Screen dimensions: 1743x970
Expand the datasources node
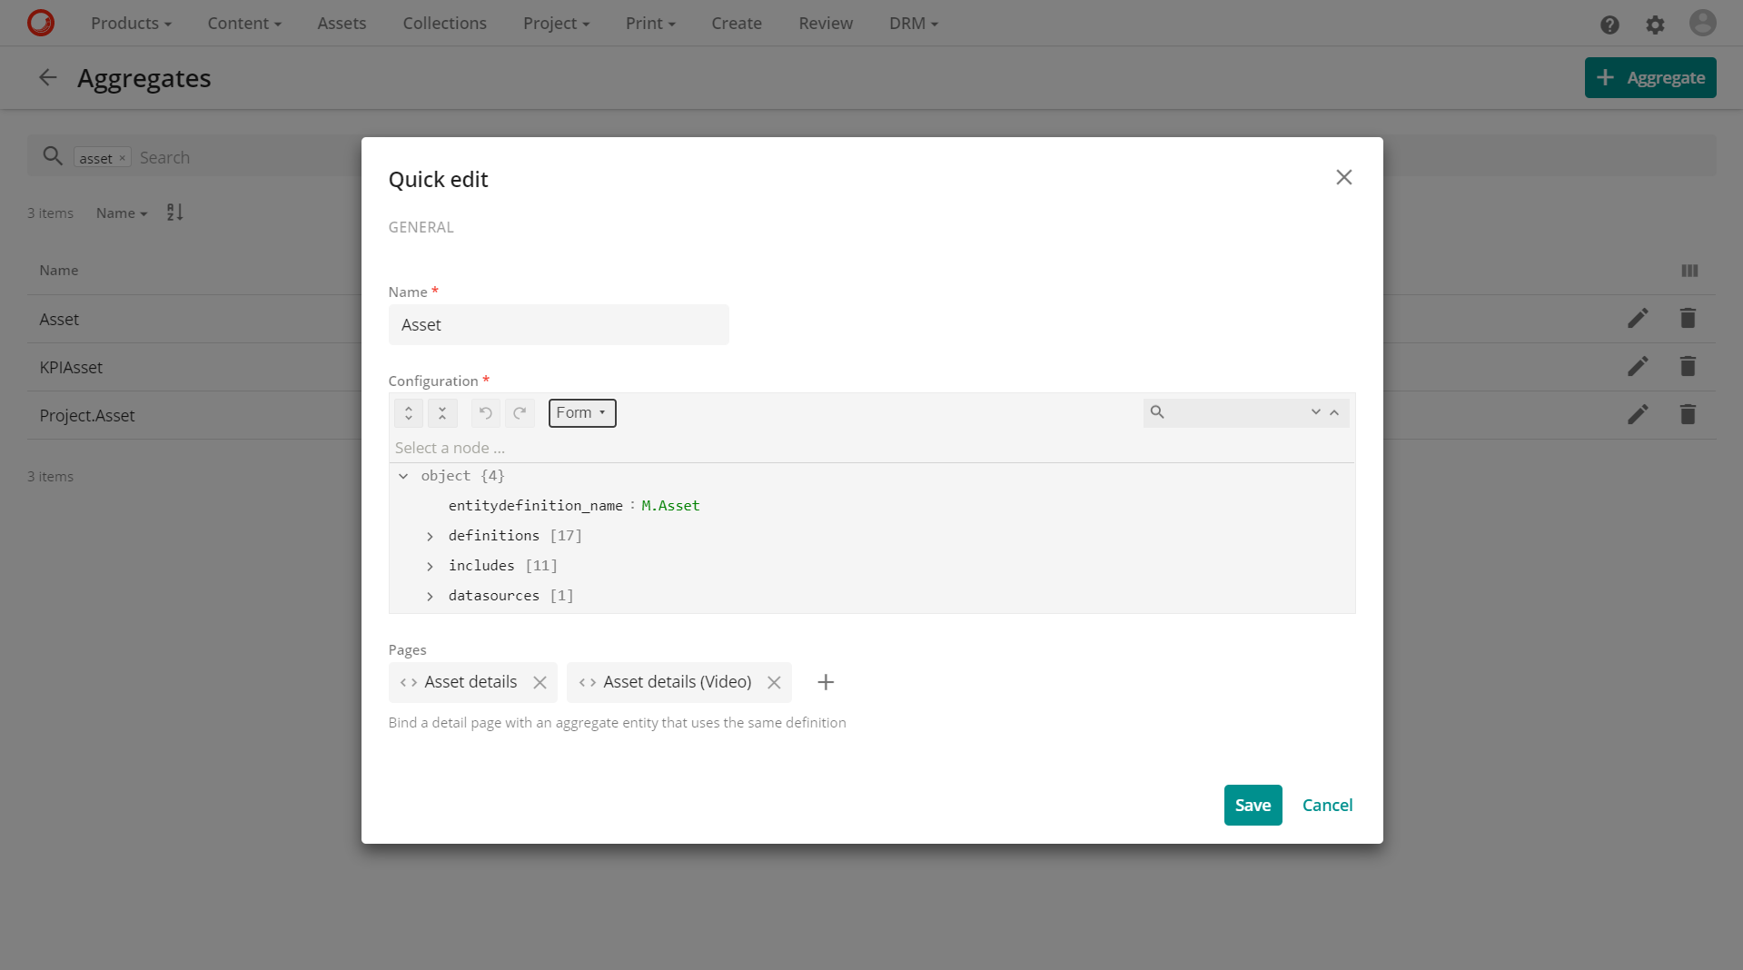(x=430, y=596)
